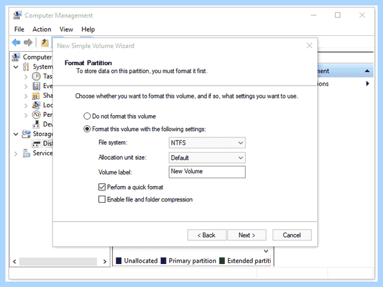Click Next to continue the wizard

[246, 235]
